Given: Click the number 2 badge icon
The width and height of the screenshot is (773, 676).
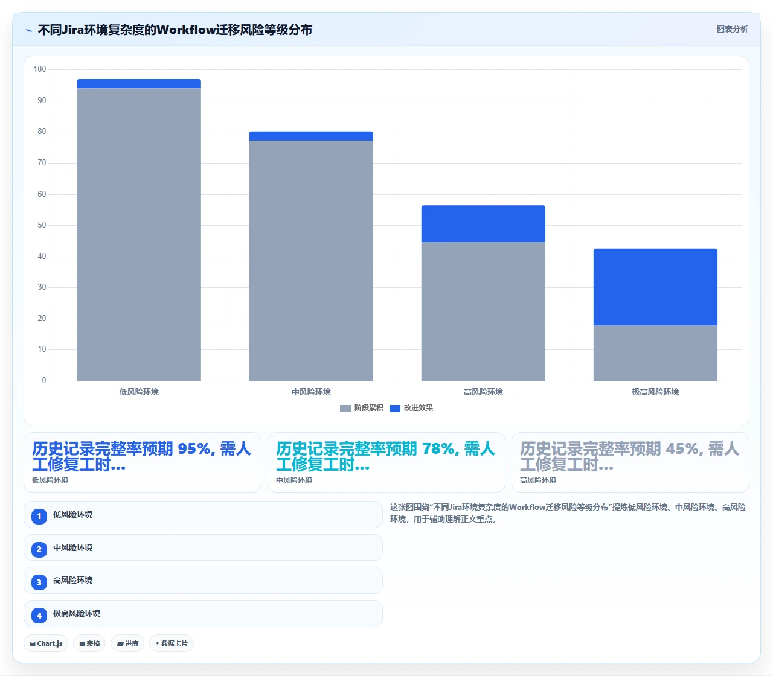Looking at the screenshot, I should [39, 549].
